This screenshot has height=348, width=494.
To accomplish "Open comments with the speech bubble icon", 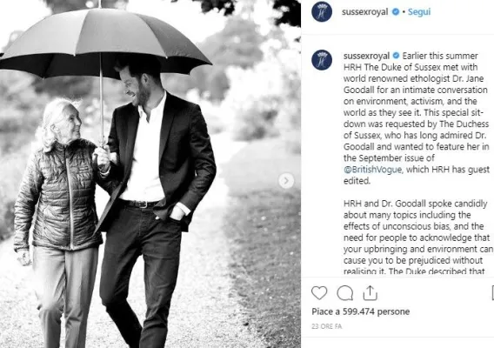I will (345, 293).
